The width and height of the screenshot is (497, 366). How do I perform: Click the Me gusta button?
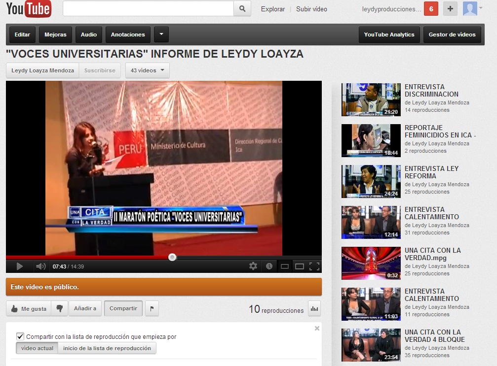(28, 308)
